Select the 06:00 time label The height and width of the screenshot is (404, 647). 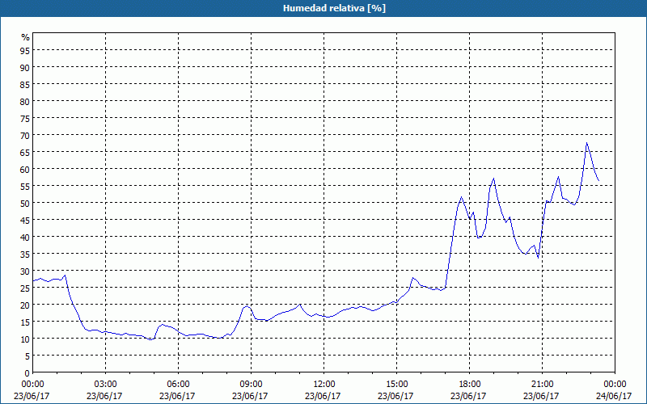click(178, 385)
